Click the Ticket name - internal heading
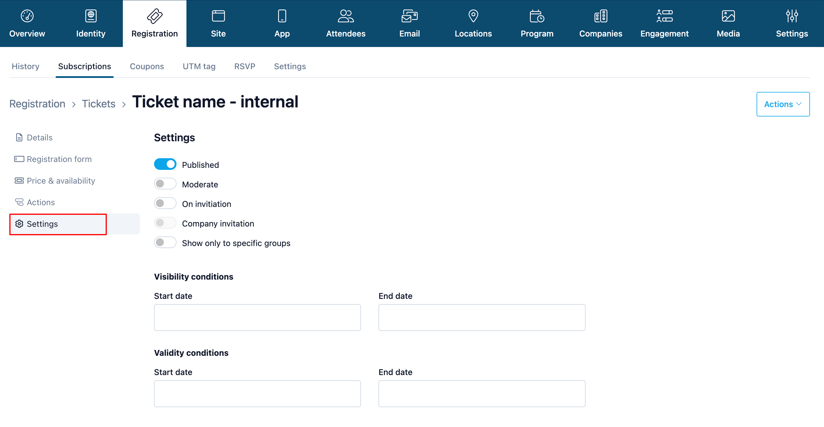The width and height of the screenshot is (824, 427). [x=215, y=102]
